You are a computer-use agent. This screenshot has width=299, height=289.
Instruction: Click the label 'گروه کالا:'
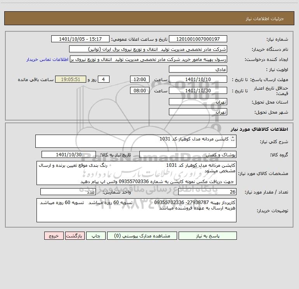click(x=279, y=155)
